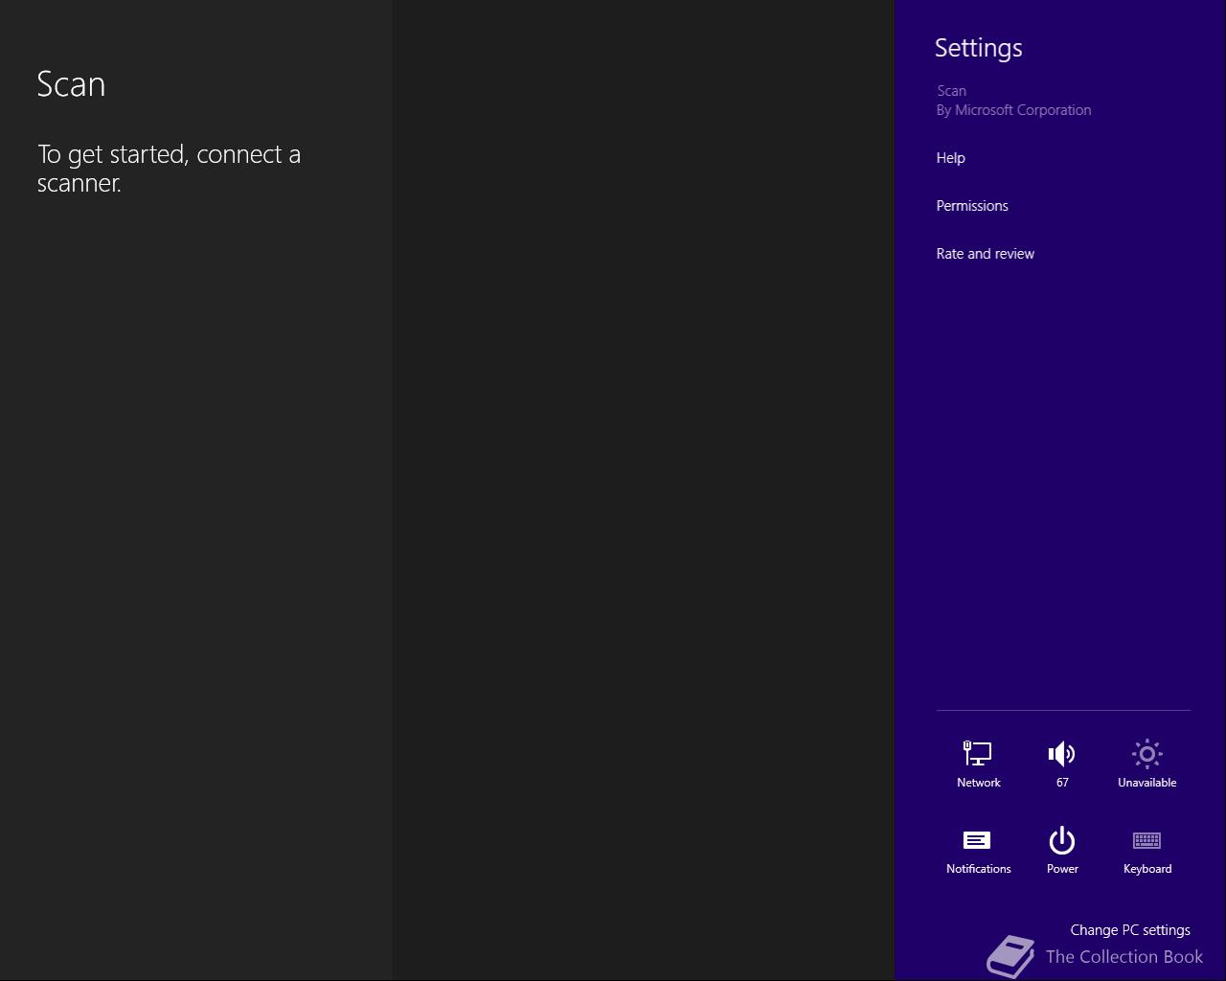The image size is (1226, 981).
Task: Select Rate and review
Action: coord(986,254)
